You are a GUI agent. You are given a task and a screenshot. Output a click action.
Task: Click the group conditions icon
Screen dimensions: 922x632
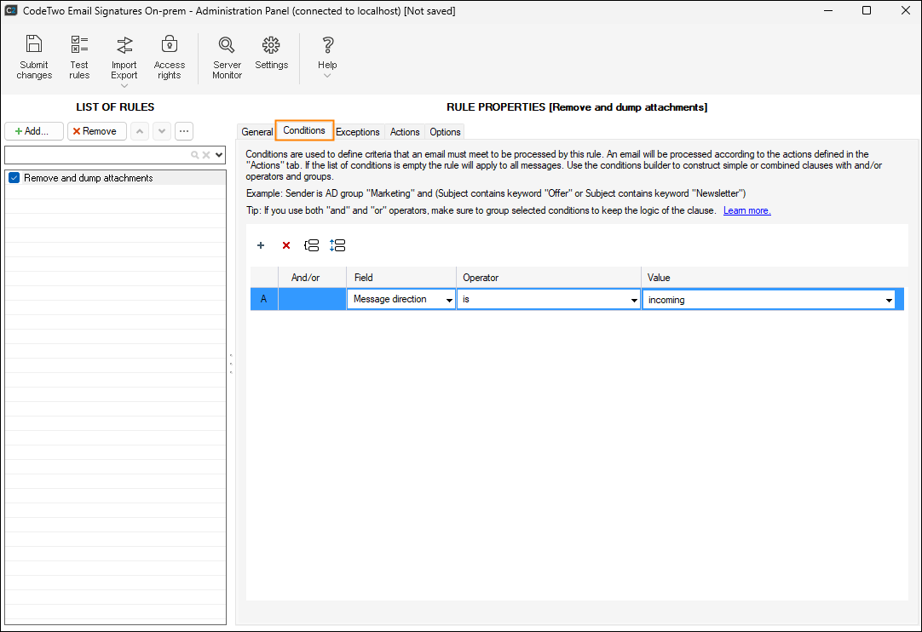[312, 245]
